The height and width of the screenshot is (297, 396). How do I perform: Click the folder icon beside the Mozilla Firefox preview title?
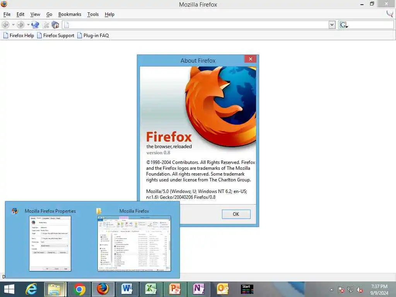(99, 211)
